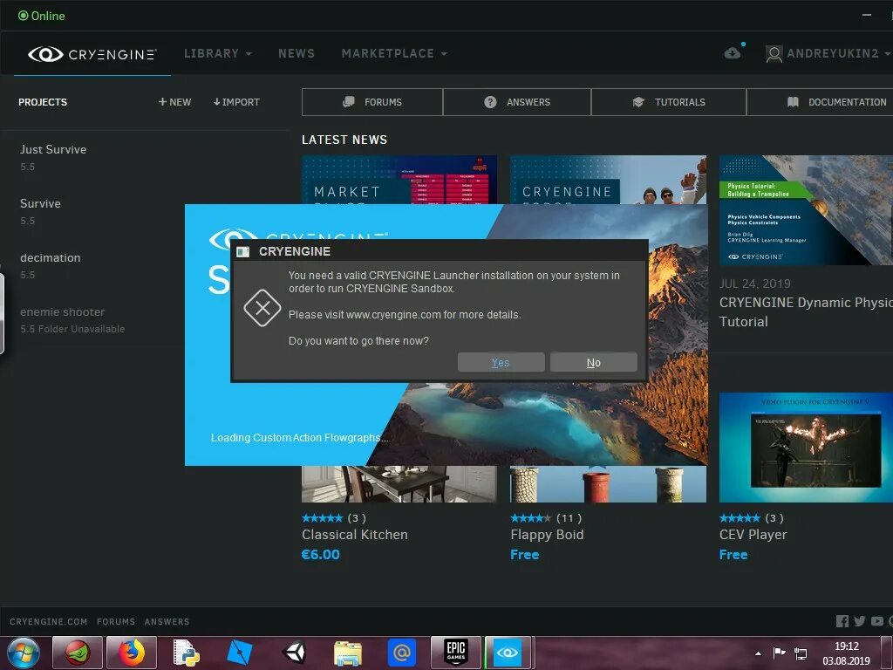Viewport: 893px width, 670px height.
Task: Open the Windows Start menu
Action: click(x=23, y=653)
